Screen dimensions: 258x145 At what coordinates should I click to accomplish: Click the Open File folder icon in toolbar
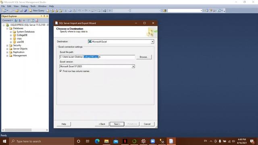coord(17,11)
